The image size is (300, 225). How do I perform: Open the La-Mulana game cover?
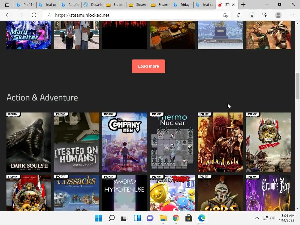tap(220, 142)
